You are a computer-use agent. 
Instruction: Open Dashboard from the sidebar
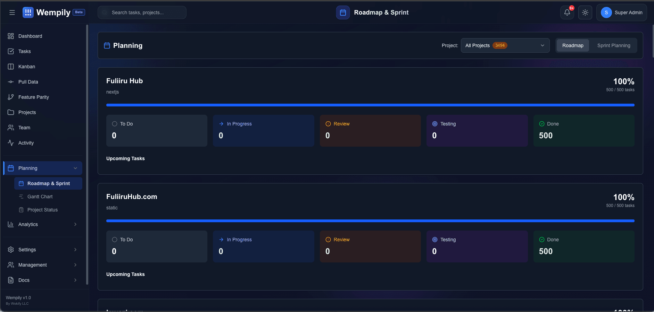(30, 36)
